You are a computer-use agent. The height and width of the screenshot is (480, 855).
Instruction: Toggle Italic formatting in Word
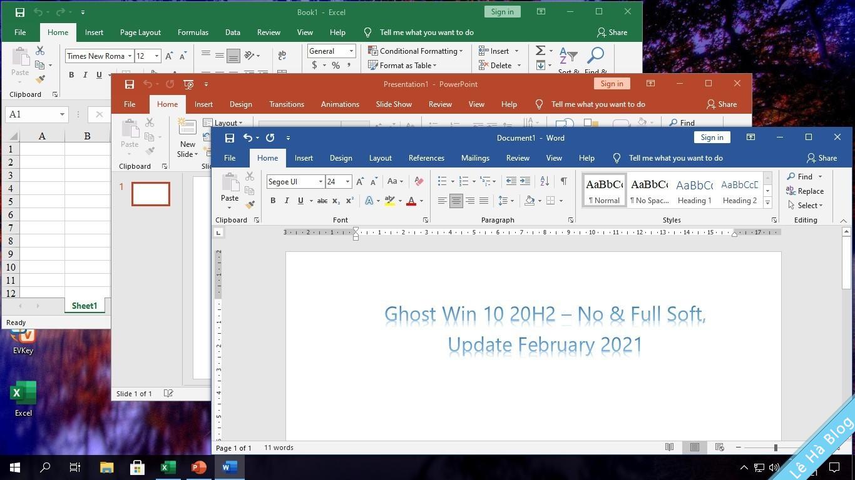287,201
